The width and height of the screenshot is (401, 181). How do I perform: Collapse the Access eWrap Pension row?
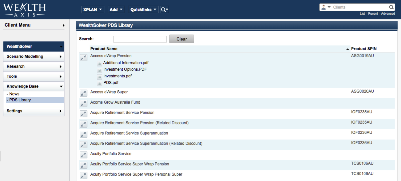84,58
